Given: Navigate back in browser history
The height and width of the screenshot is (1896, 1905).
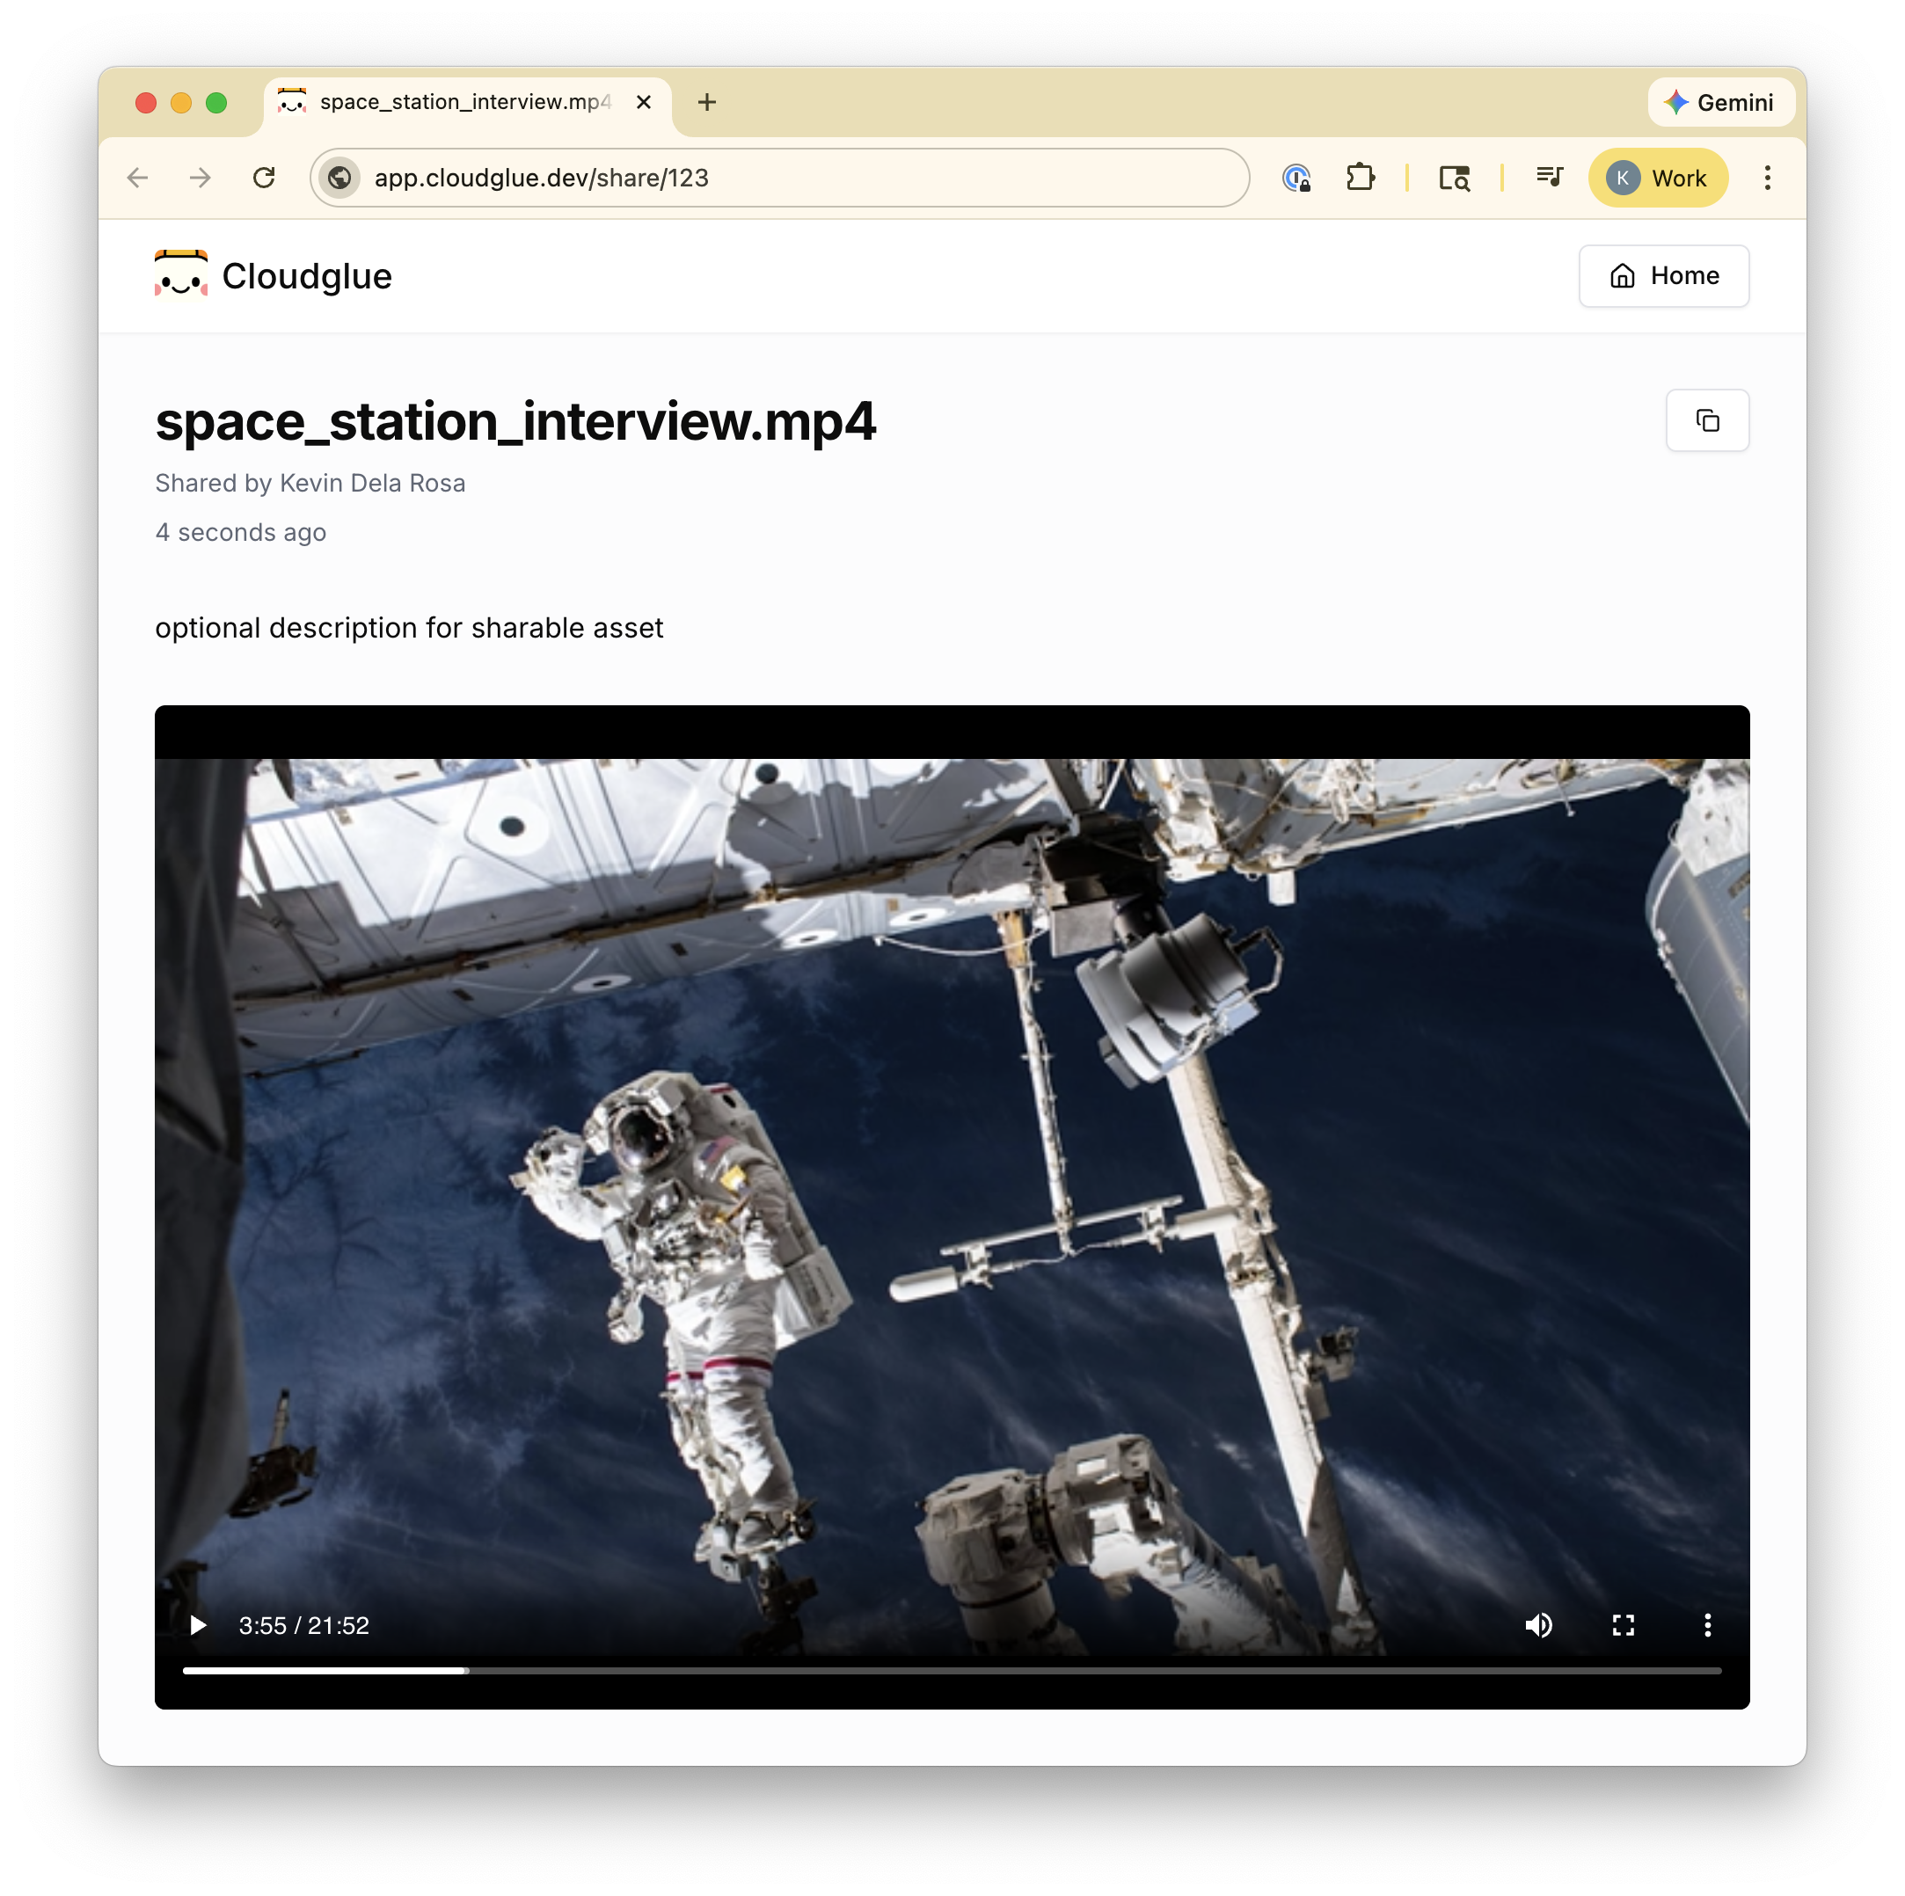Looking at the screenshot, I should (x=138, y=179).
